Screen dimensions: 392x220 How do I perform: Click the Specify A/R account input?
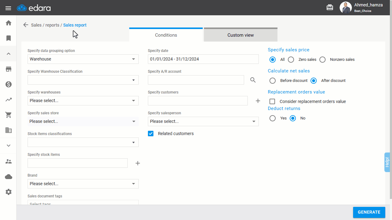(x=196, y=80)
